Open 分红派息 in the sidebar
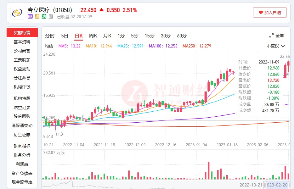 pos(22,78)
